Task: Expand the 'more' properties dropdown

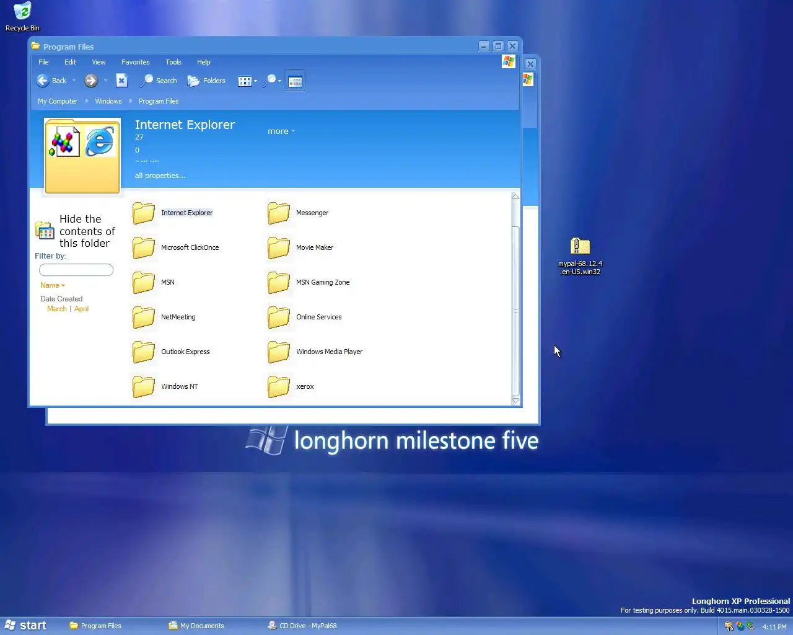Action: 281,131
